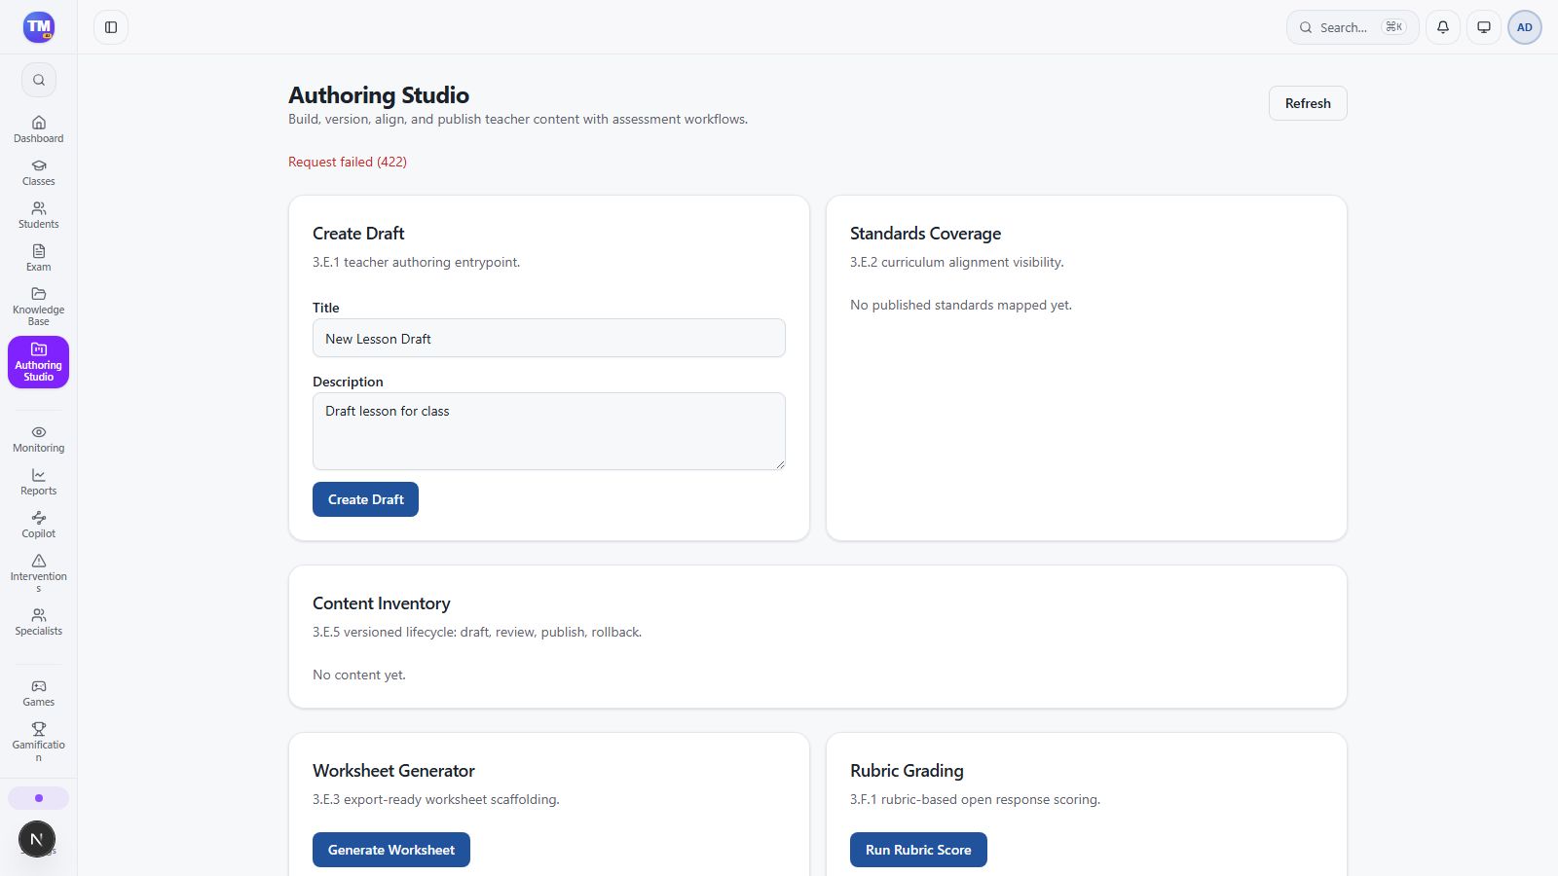Image resolution: width=1558 pixels, height=876 pixels.
Task: Click the sidebar search magnifier icon
Action: click(x=39, y=80)
